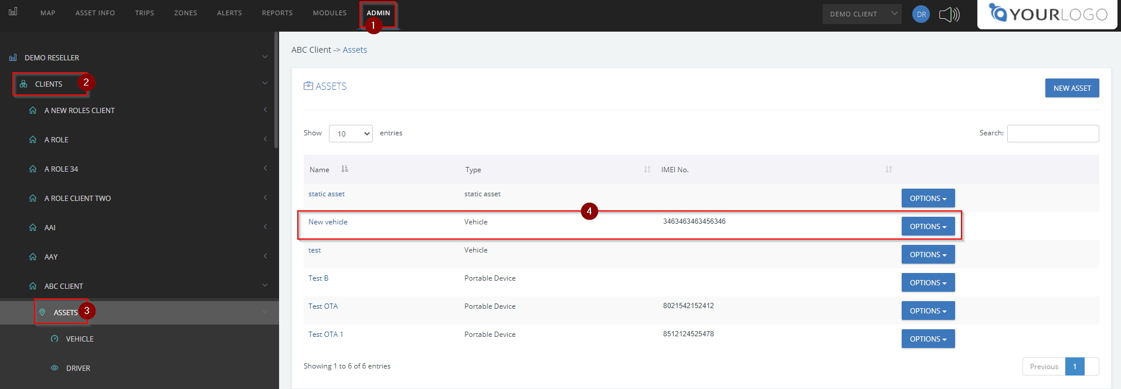Open the ASSET INFO menu

pos(95,13)
